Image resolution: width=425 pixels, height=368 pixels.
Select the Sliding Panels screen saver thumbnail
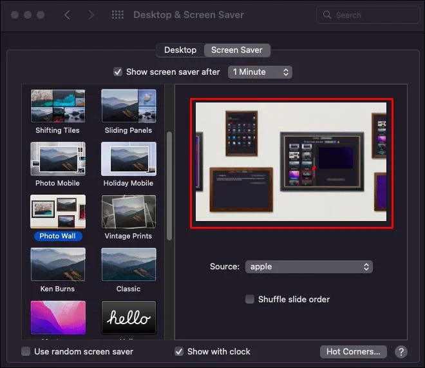[129, 106]
